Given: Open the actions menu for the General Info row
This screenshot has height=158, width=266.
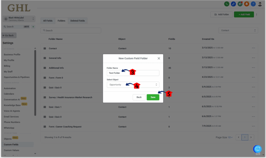Looking at the screenshot, I should click(253, 58).
